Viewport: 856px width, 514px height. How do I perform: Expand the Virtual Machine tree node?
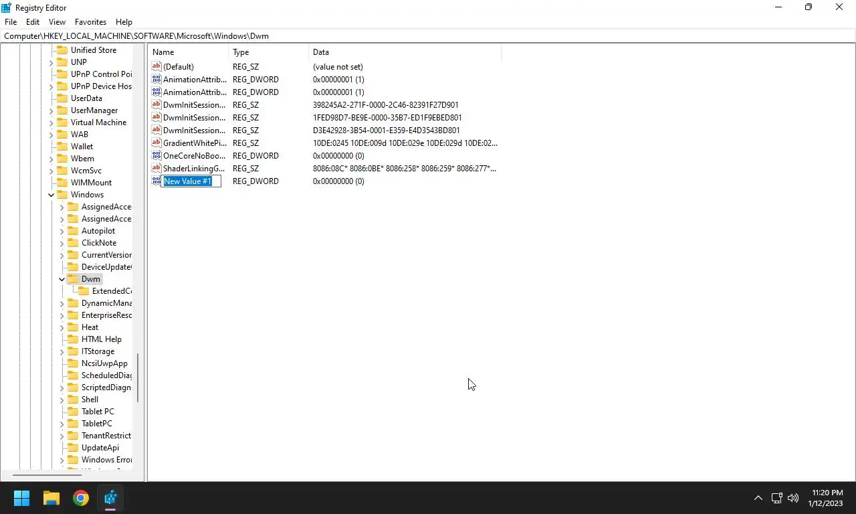point(51,122)
